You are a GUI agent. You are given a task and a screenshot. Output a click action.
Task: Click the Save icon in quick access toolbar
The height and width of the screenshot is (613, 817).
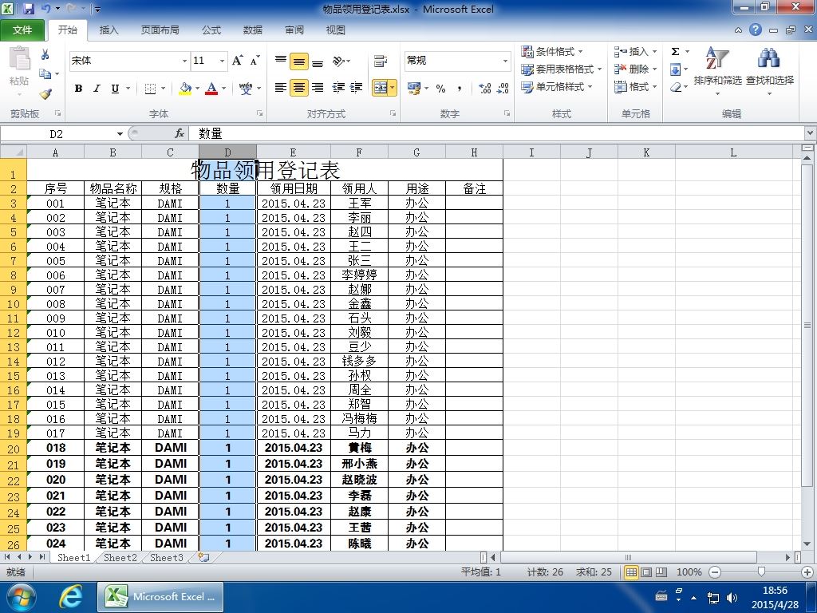[28, 8]
